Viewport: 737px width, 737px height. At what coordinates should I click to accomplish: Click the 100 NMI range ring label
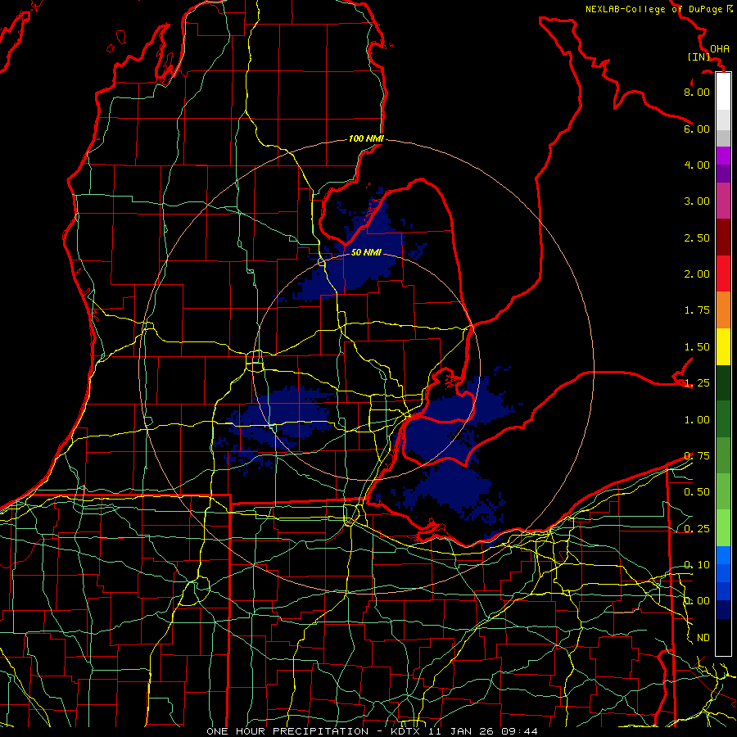(366, 138)
